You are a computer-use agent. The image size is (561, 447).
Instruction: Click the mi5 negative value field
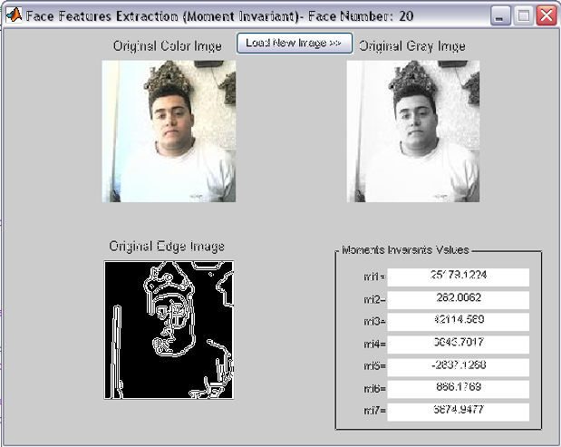(x=458, y=367)
